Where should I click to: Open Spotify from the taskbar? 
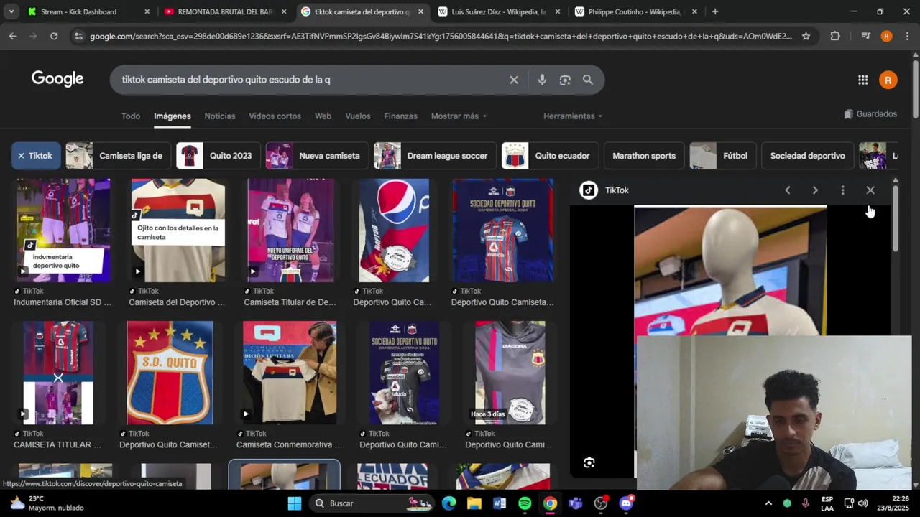click(525, 503)
